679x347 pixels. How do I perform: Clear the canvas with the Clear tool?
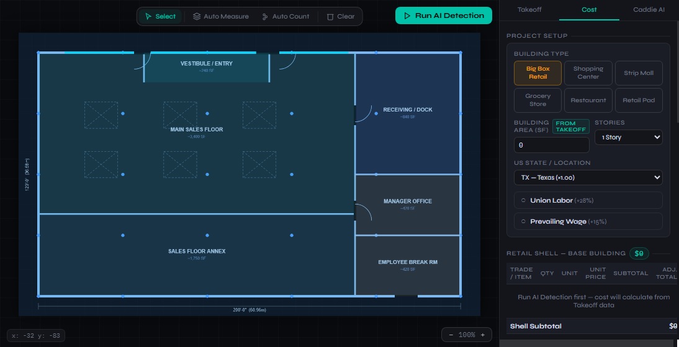(341, 17)
